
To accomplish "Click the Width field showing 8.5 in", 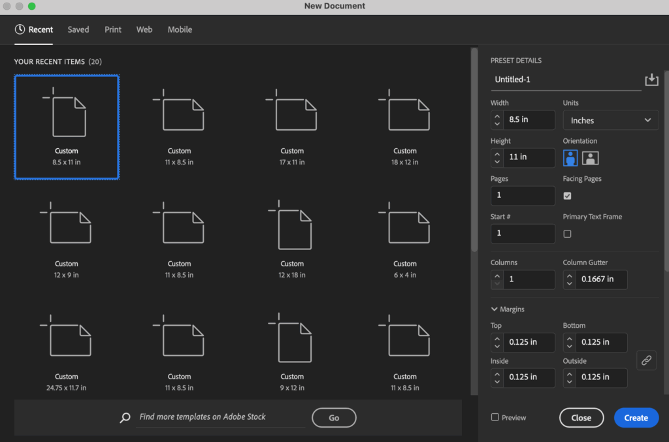I will click(x=529, y=119).
